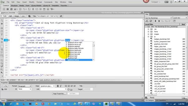Switch to Design view
This screenshot has width=188, height=106.
click(17, 16)
